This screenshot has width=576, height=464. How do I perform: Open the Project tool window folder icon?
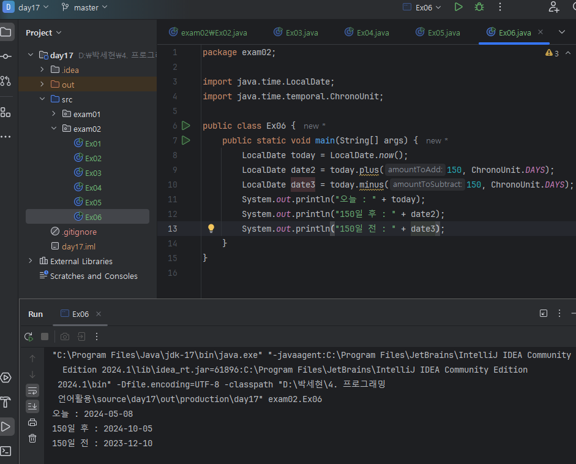click(6, 32)
